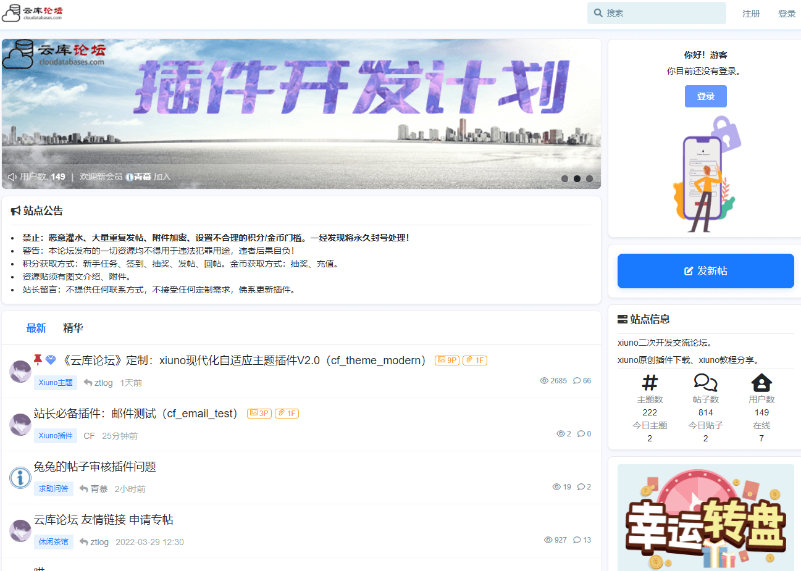The image size is (801, 571).
Task: Open thread 兔兔的帖子审核插件问题
Action: tap(94, 467)
